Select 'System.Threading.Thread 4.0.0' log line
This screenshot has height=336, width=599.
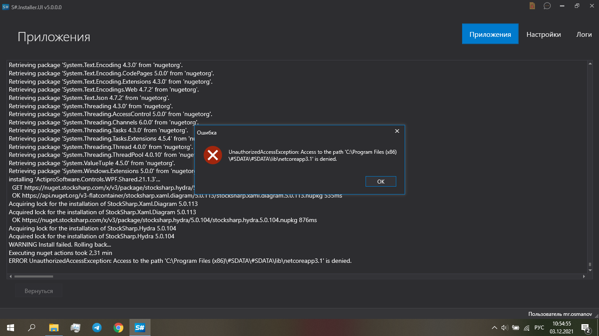[101, 147]
